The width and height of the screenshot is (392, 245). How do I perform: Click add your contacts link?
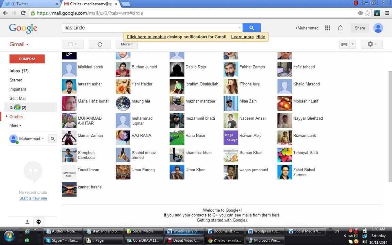(x=191, y=215)
